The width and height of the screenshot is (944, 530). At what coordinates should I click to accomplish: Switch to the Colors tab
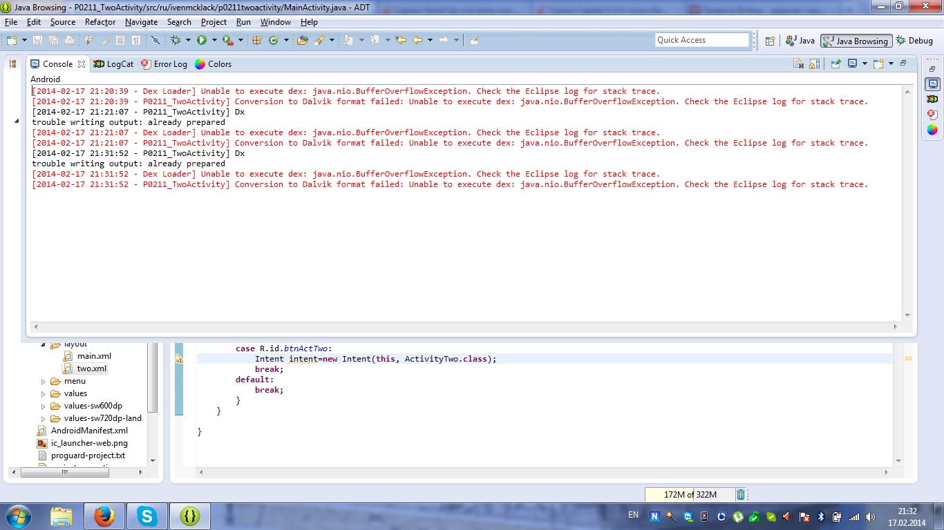(213, 64)
